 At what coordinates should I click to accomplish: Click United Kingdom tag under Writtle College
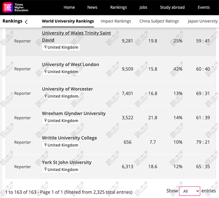coord(61,145)
